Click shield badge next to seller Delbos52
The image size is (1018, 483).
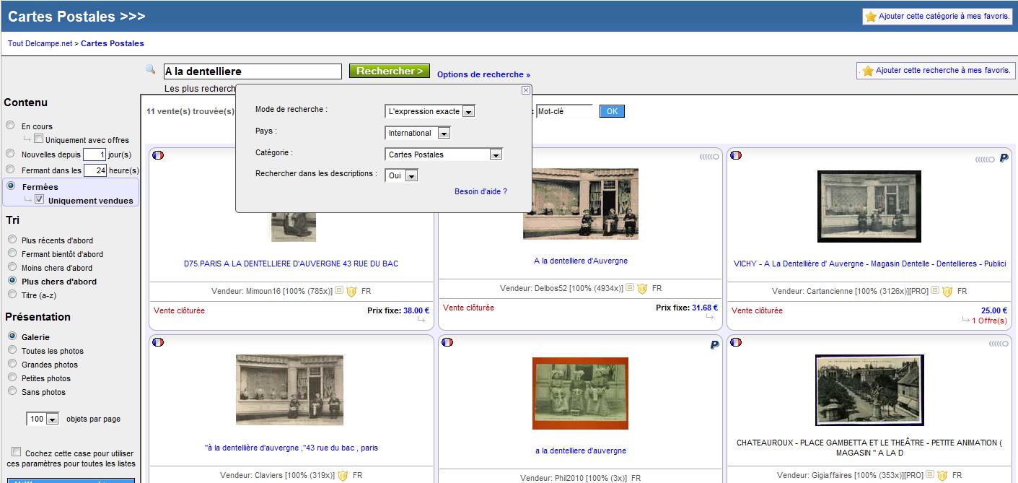[642, 289]
